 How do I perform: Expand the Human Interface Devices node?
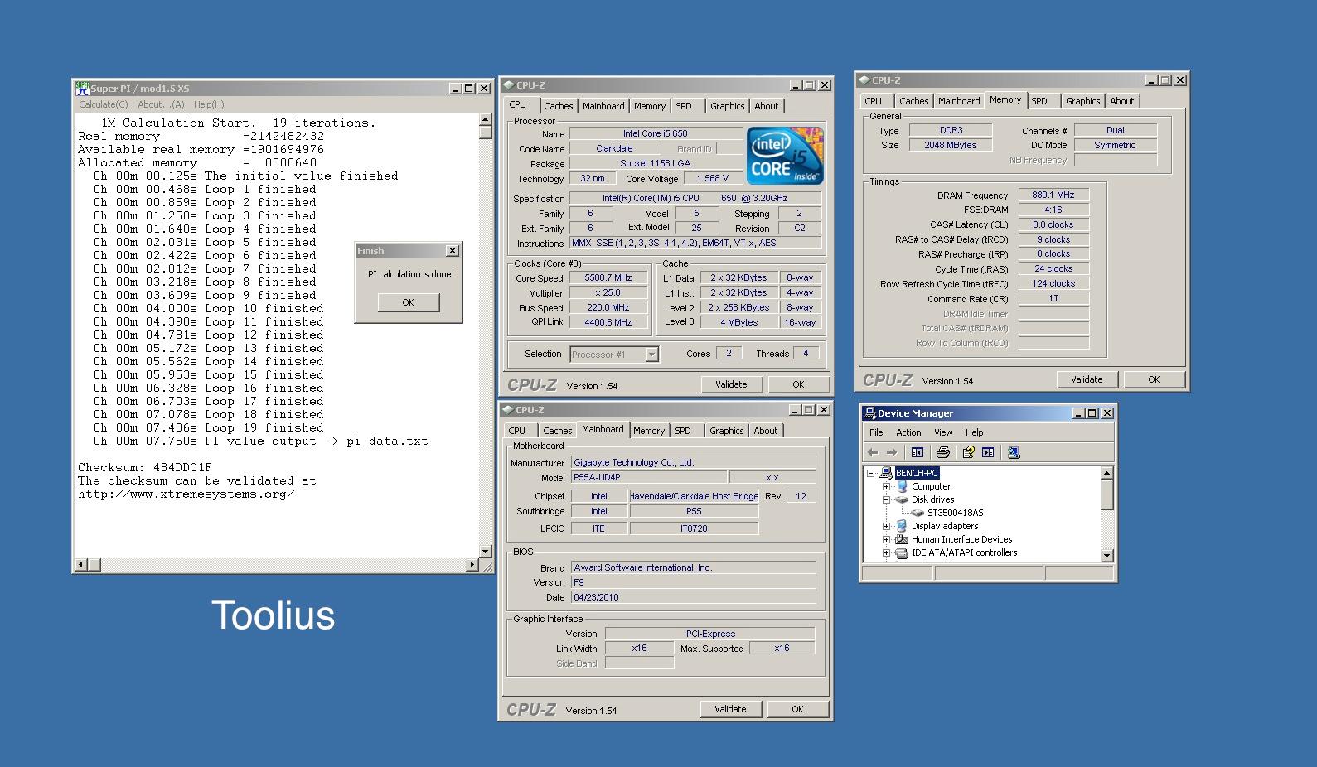point(886,539)
